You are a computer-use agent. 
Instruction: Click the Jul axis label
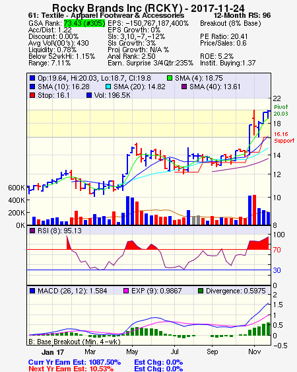click(174, 352)
